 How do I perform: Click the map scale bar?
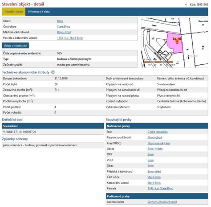pyautogui.click(x=158, y=62)
